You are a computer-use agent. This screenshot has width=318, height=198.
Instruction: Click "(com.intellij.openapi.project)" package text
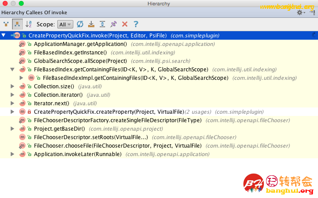click(126, 129)
